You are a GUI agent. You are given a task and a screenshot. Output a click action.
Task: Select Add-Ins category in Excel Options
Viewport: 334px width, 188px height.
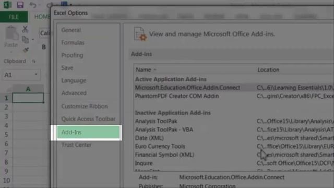(88, 132)
